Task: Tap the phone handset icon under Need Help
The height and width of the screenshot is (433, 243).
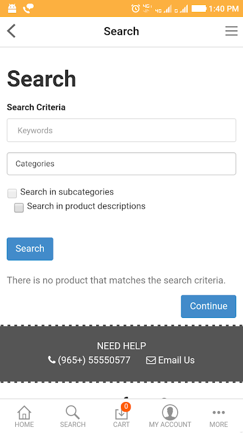Action: [x=52, y=360]
